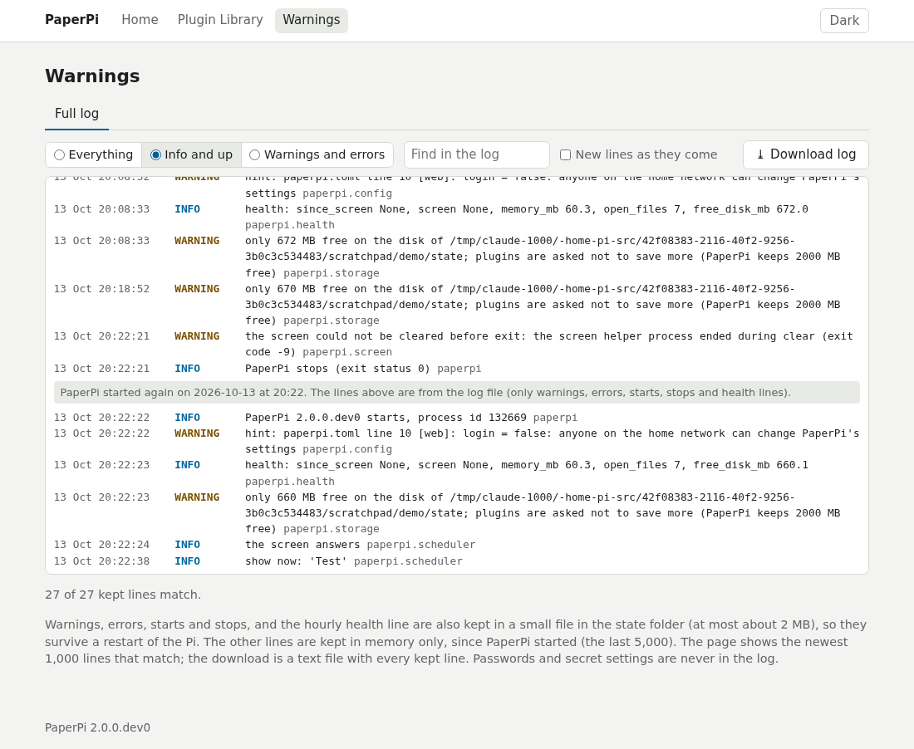
Task: Click '27 of 27 kept lines match.' status
Action: (123, 595)
